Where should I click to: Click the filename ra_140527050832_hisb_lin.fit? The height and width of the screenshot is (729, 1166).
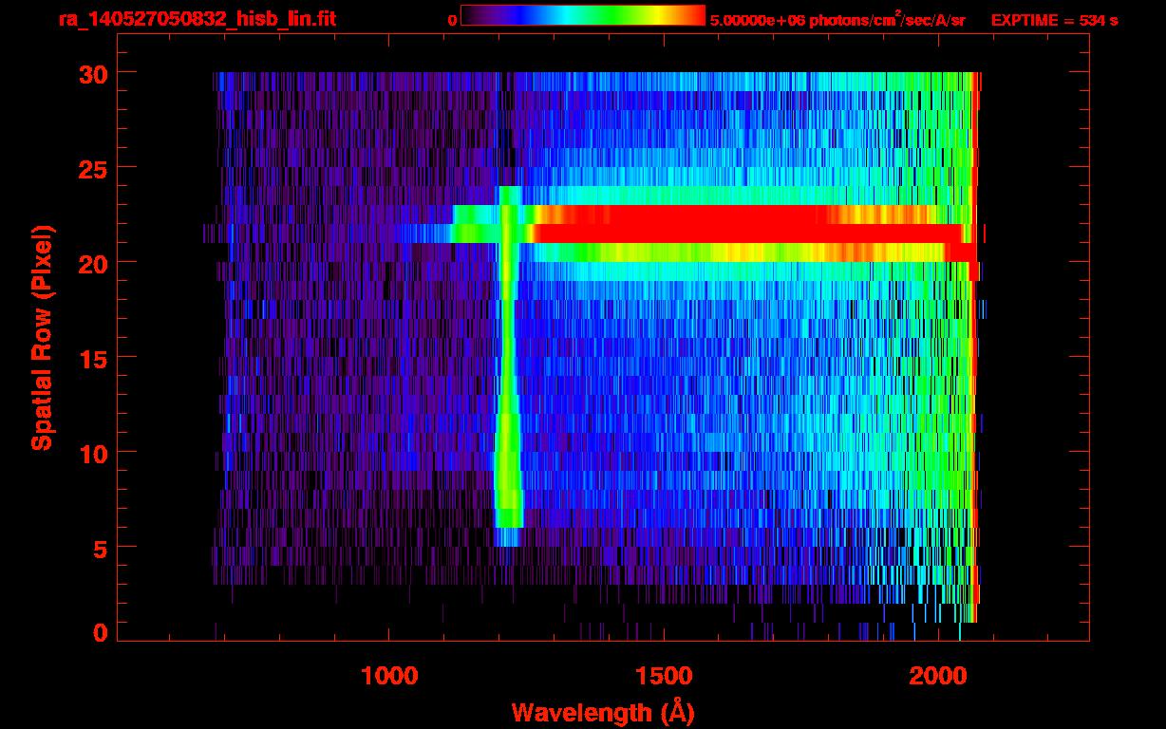point(197,19)
